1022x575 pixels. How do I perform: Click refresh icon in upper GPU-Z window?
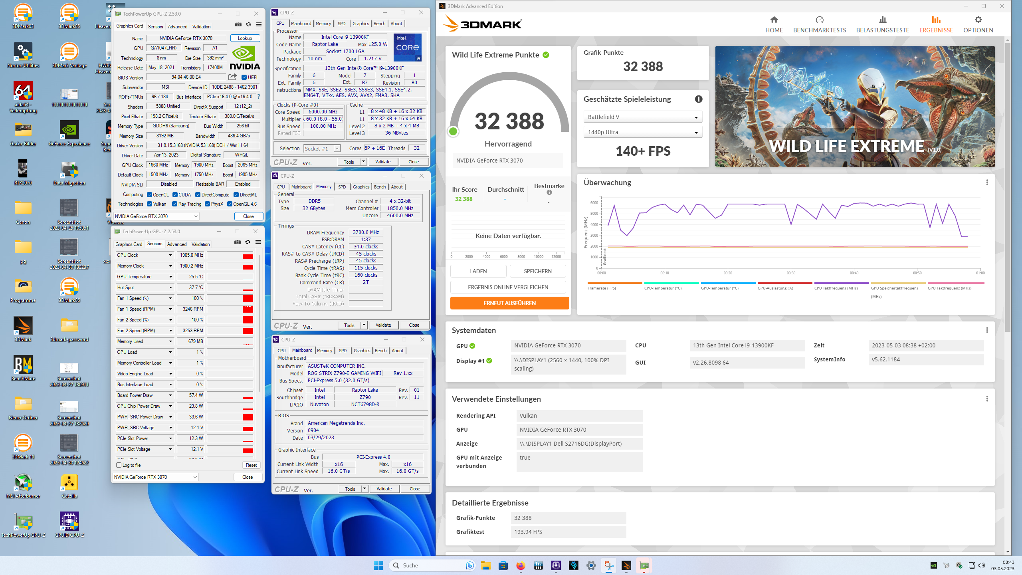pyautogui.click(x=248, y=24)
